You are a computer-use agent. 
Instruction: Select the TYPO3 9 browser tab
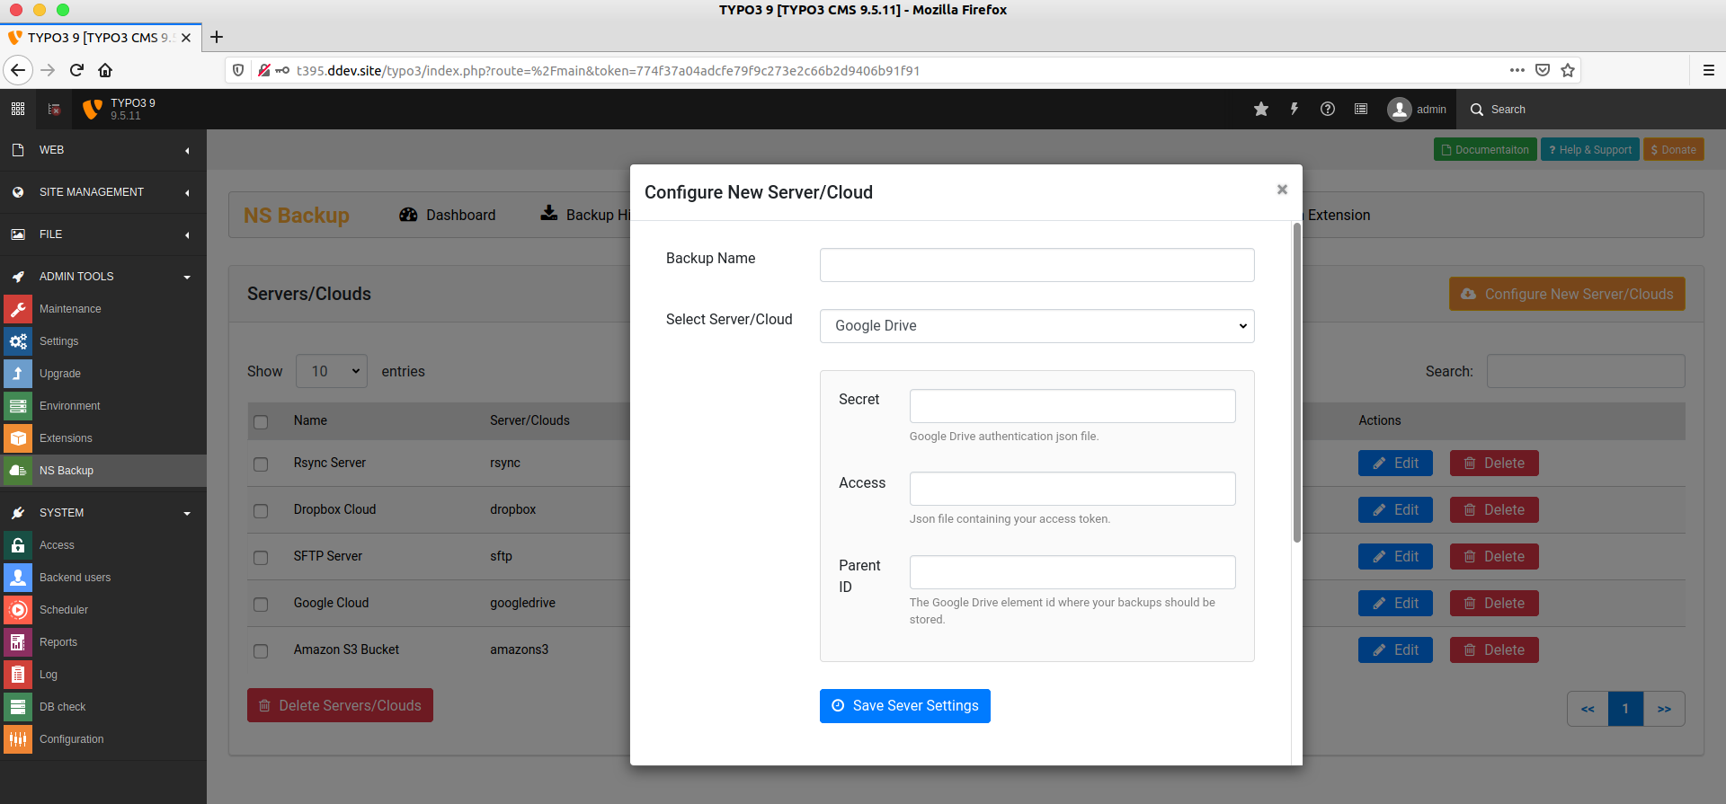point(99,38)
